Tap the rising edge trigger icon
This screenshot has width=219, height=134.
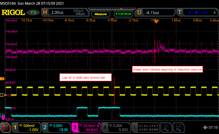(190, 13)
